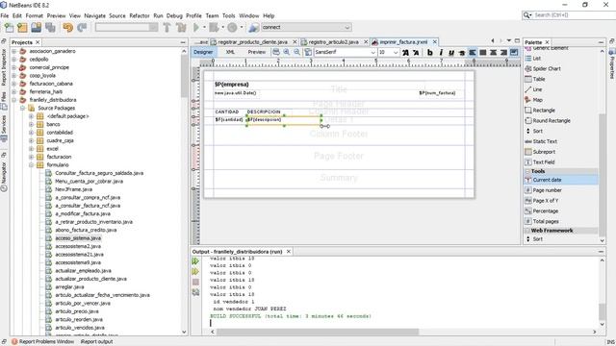Viewport: 616px width, 346px height.
Task: Click the increase font size icon
Action: pyautogui.click(x=405, y=52)
